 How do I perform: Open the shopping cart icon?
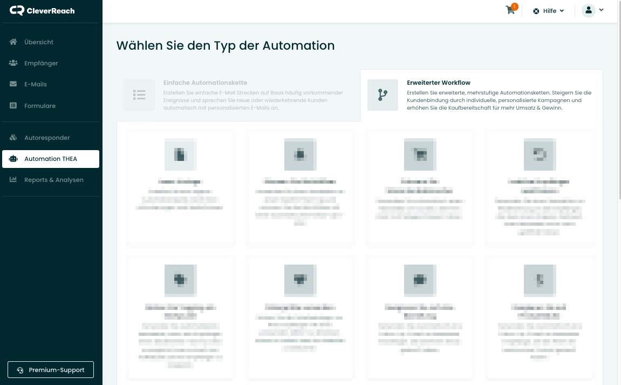coord(510,10)
